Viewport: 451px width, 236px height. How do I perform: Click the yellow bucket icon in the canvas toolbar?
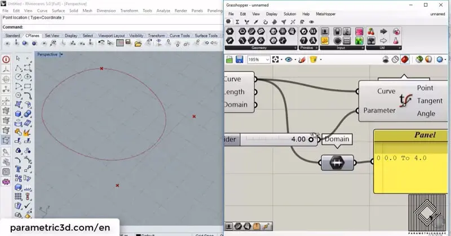click(x=312, y=60)
